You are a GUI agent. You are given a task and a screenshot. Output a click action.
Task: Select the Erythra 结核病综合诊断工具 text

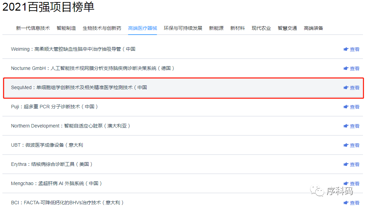pos(52,164)
